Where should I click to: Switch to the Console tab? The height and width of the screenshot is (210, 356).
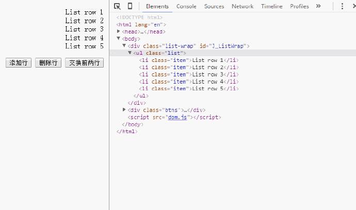coord(186,6)
